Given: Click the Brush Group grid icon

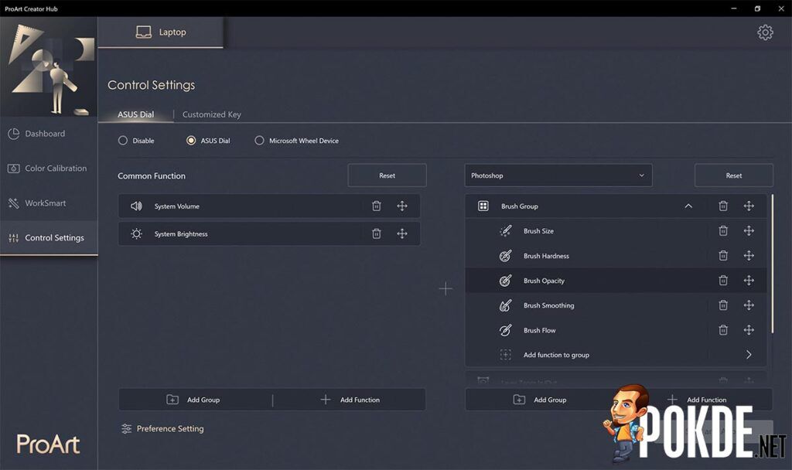Looking at the screenshot, I should pyautogui.click(x=483, y=206).
